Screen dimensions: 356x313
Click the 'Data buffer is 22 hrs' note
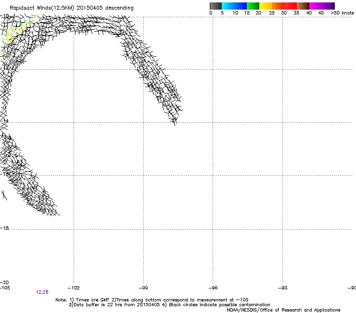pos(169,305)
